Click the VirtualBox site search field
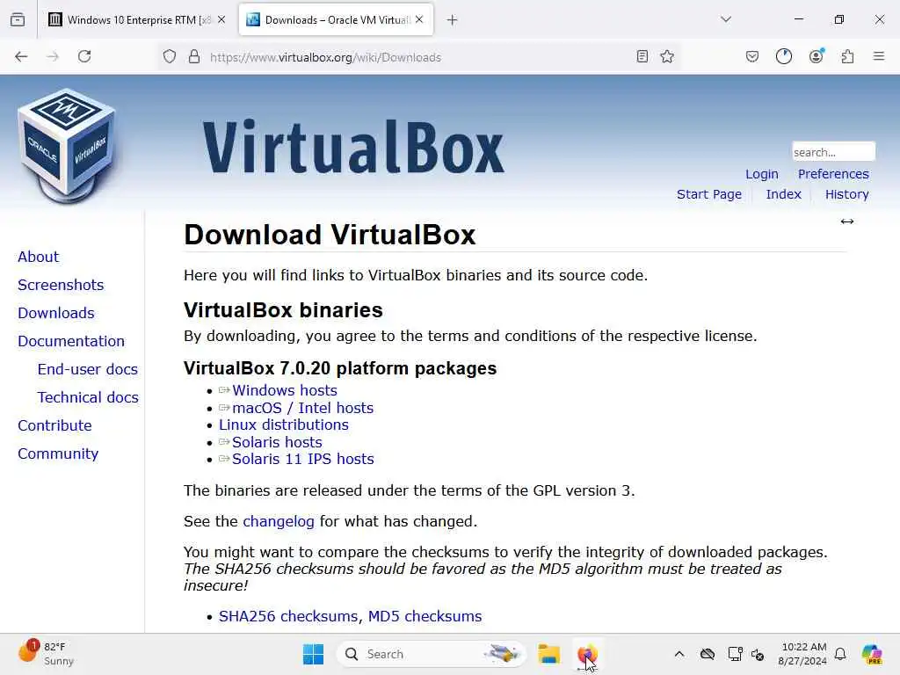The width and height of the screenshot is (900, 675). 833,152
